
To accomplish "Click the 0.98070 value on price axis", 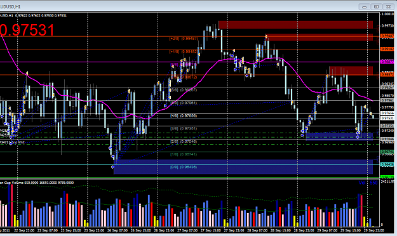I will tap(387, 96).
